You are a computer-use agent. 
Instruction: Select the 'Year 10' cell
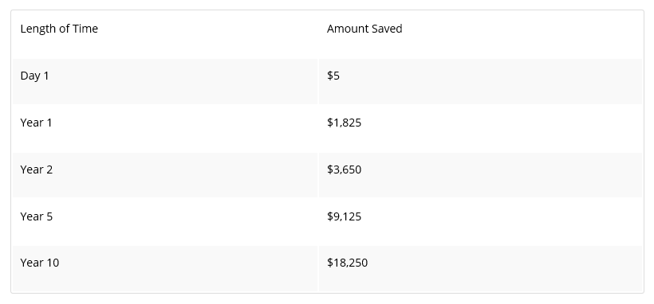pyautogui.click(x=40, y=263)
